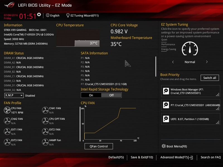
Task: Open Search on FAQ
Action: pyautogui.click(x=211, y=157)
